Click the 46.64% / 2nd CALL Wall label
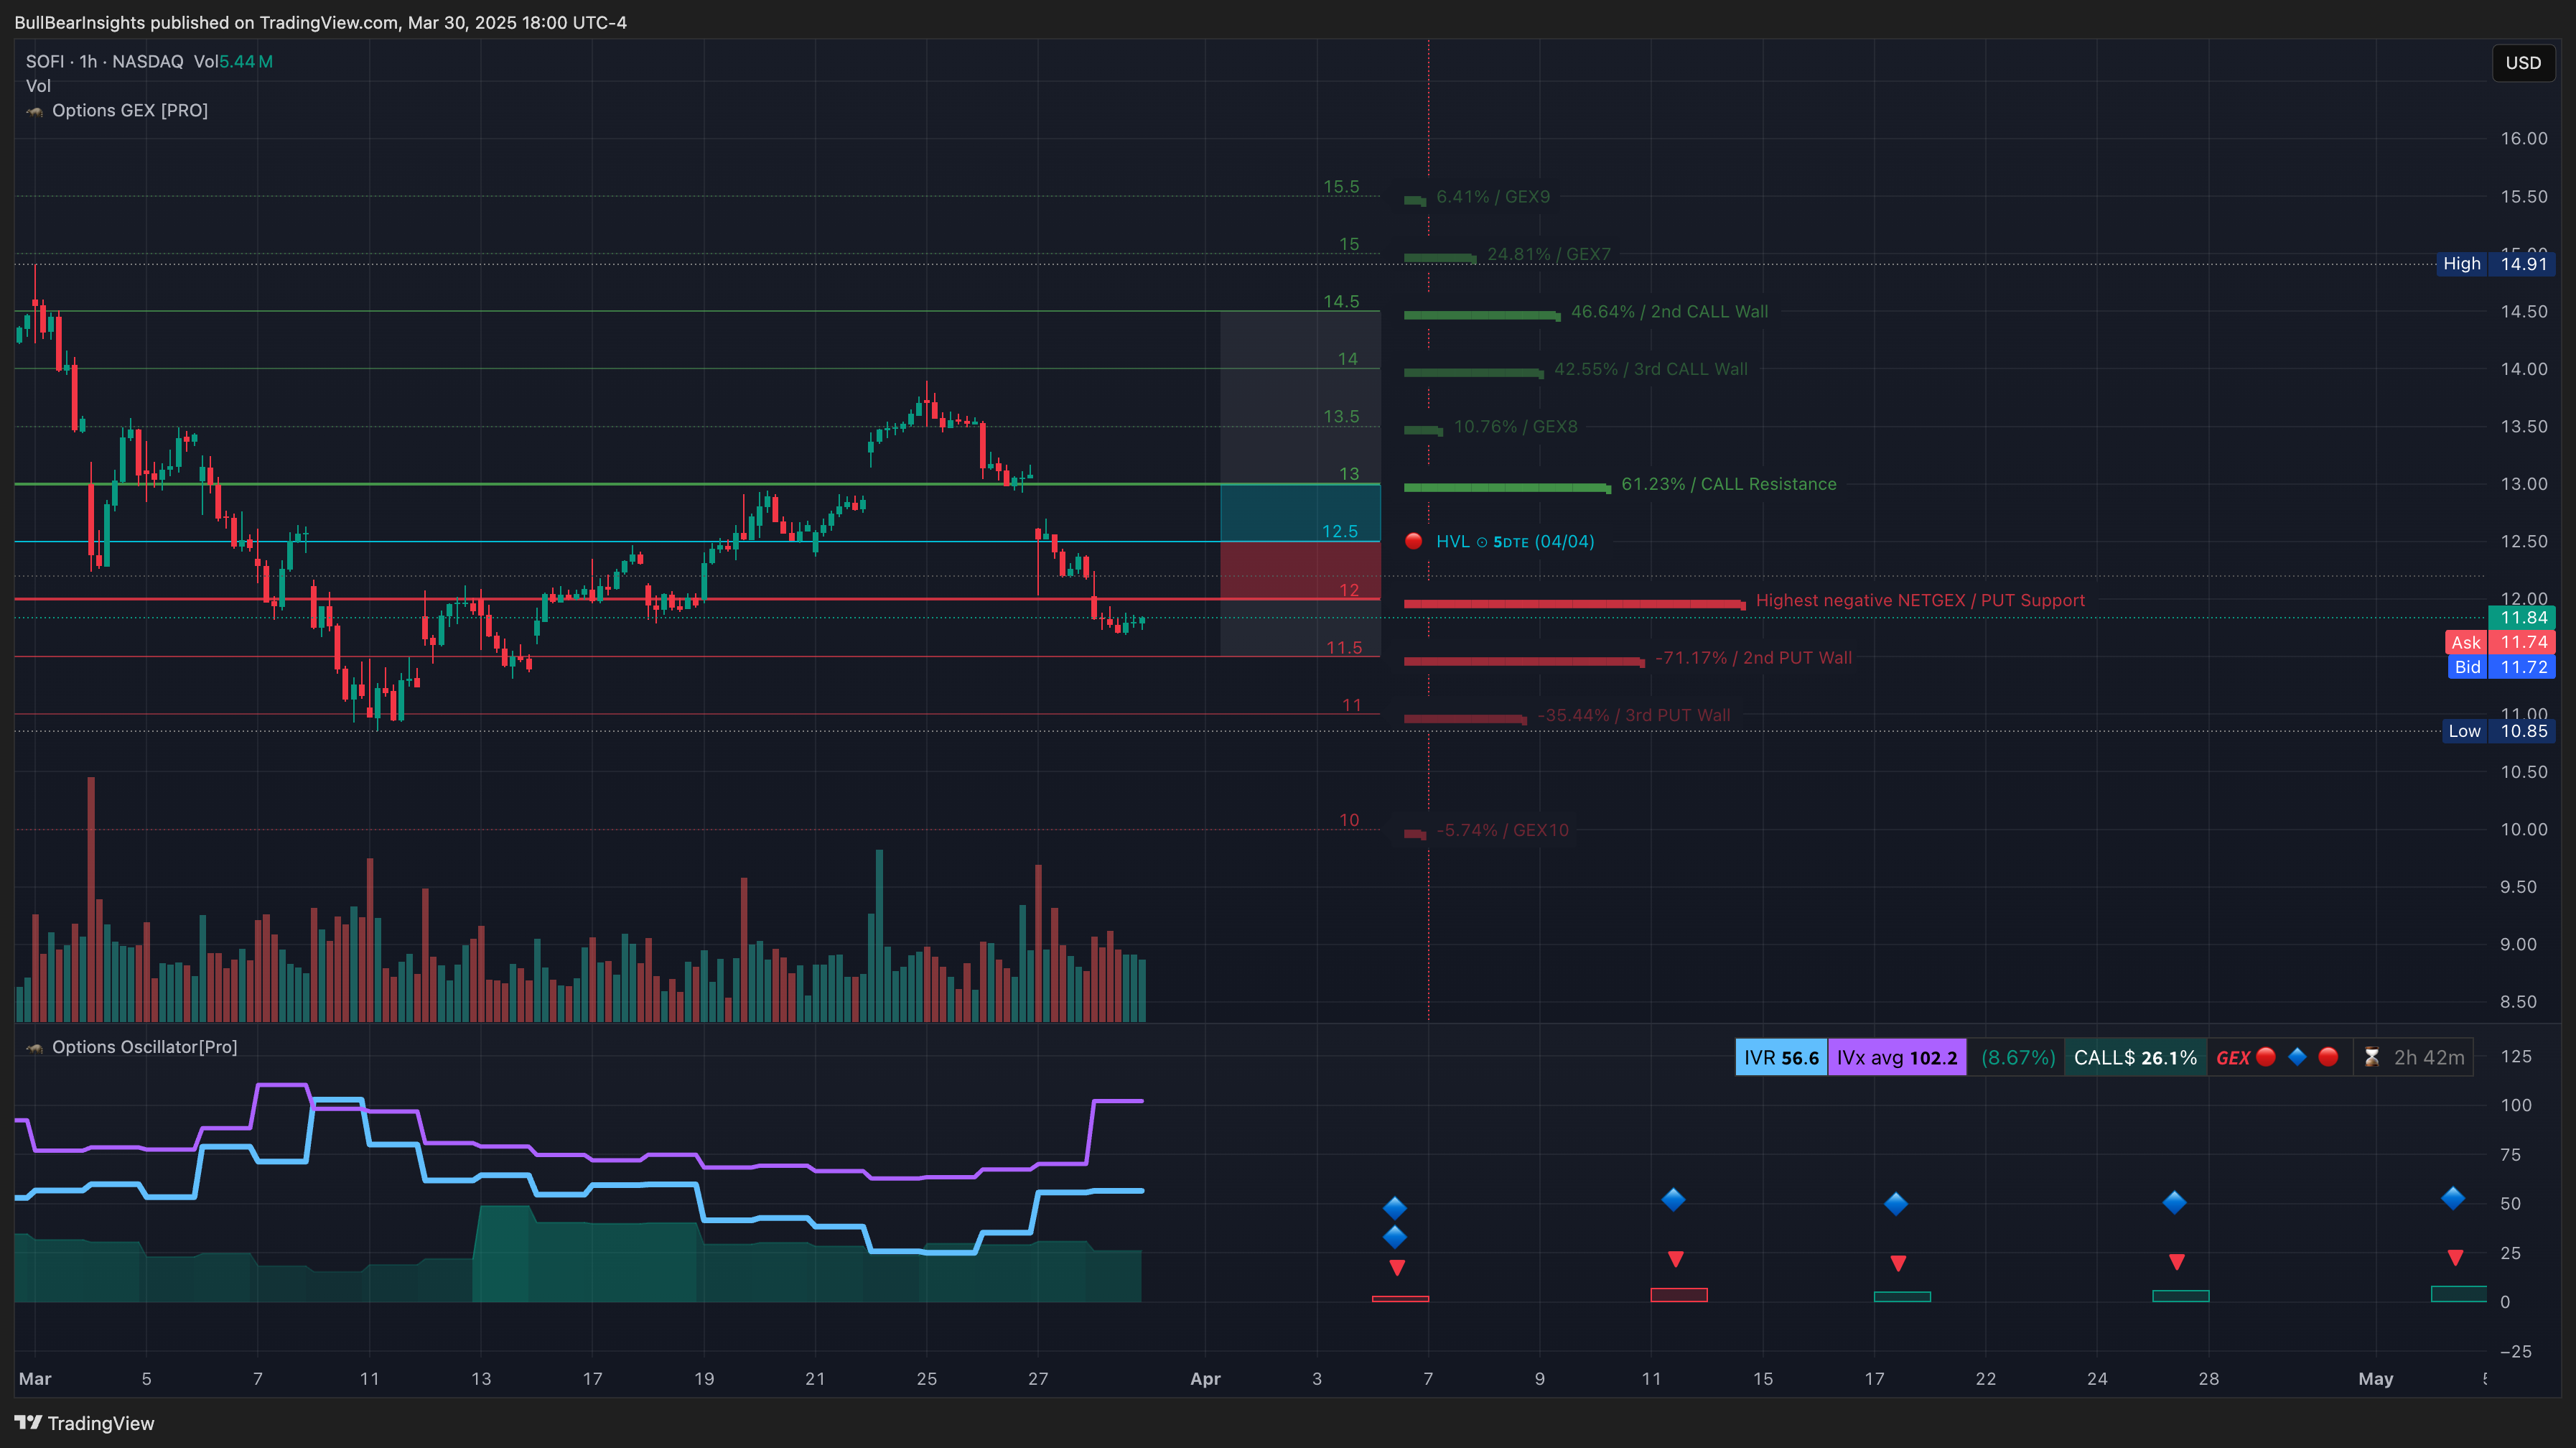 pos(1669,312)
